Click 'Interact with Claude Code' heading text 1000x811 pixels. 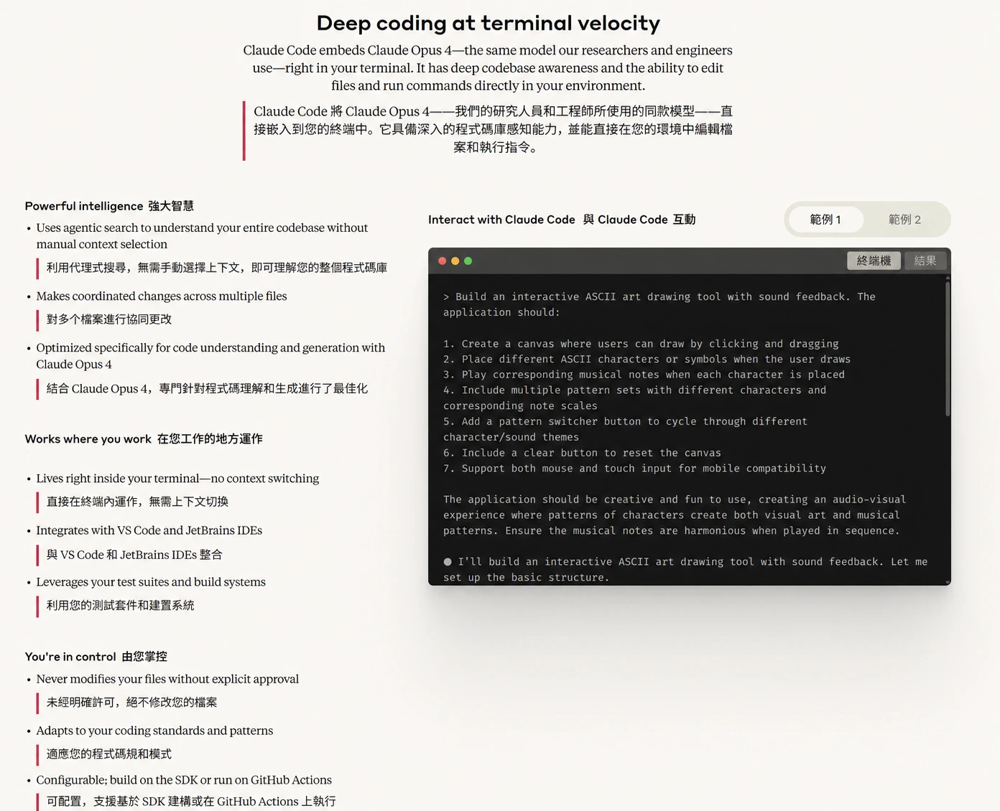(501, 220)
